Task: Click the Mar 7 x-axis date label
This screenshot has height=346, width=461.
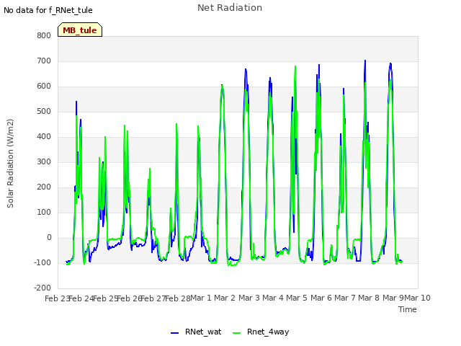Action: pyautogui.click(x=345, y=298)
